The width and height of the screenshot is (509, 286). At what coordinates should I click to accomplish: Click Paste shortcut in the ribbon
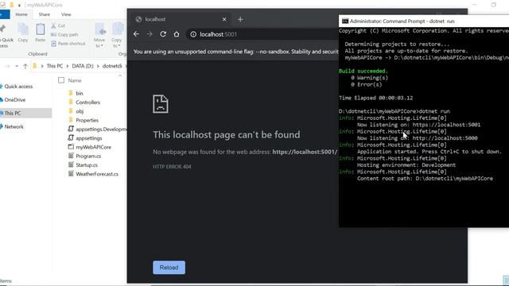click(68, 44)
